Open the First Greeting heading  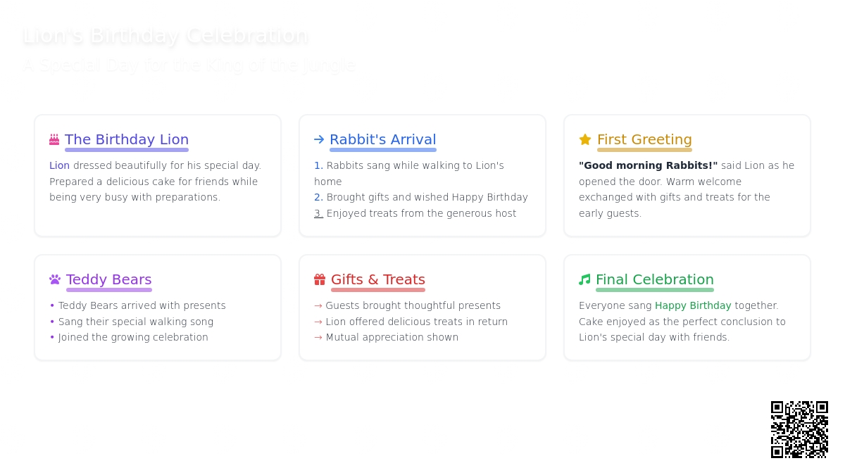click(644, 139)
